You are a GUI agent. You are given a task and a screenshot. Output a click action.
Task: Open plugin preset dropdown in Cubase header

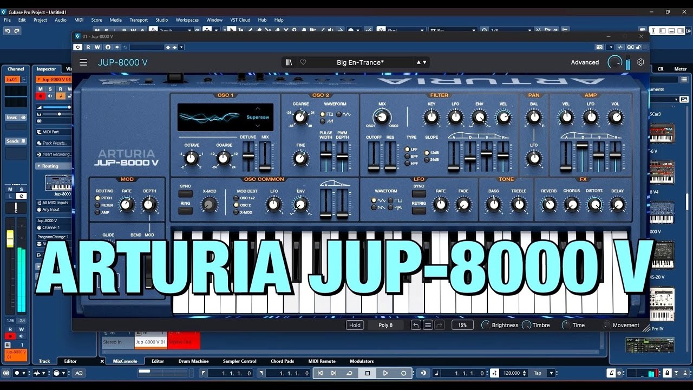pos(181,47)
